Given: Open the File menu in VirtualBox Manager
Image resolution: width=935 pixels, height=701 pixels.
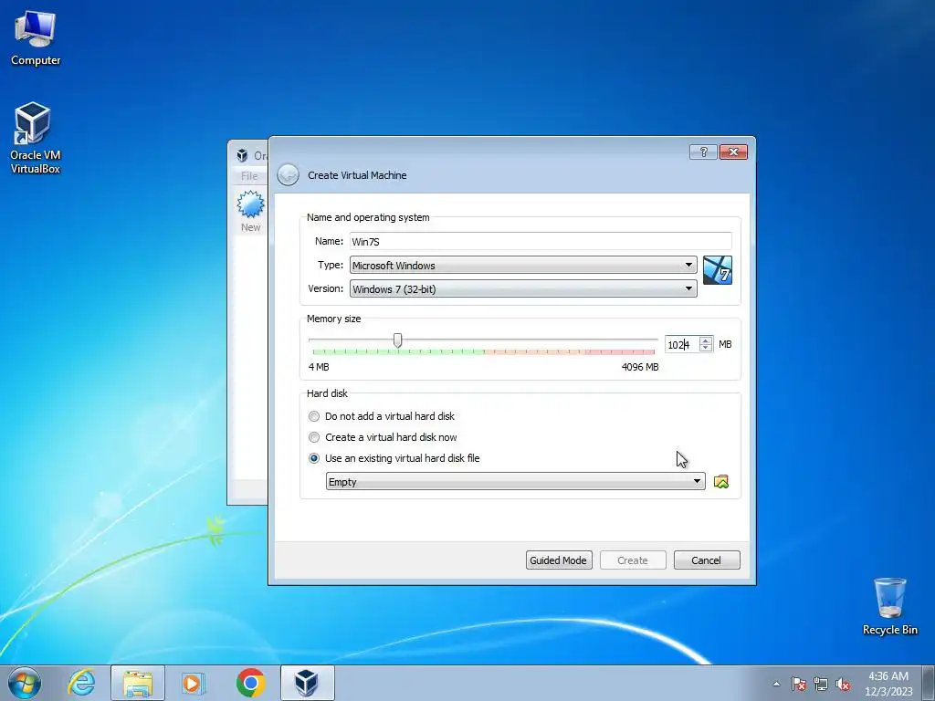Looking at the screenshot, I should pos(249,176).
